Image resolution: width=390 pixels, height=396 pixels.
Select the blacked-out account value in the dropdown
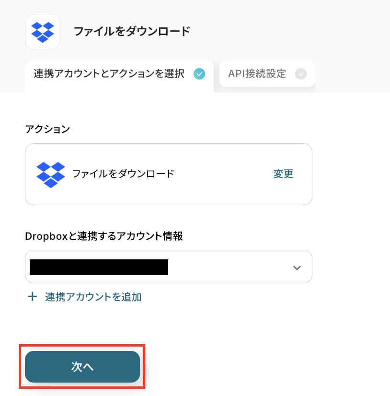point(99,267)
